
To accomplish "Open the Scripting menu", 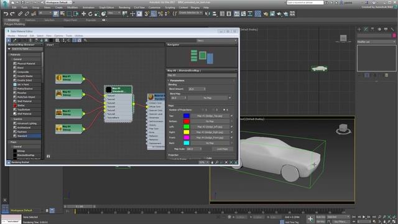I will pos(170,7).
